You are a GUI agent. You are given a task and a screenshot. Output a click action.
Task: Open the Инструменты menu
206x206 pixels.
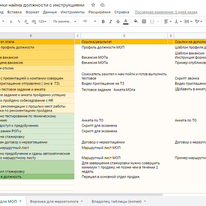pos(73,12)
